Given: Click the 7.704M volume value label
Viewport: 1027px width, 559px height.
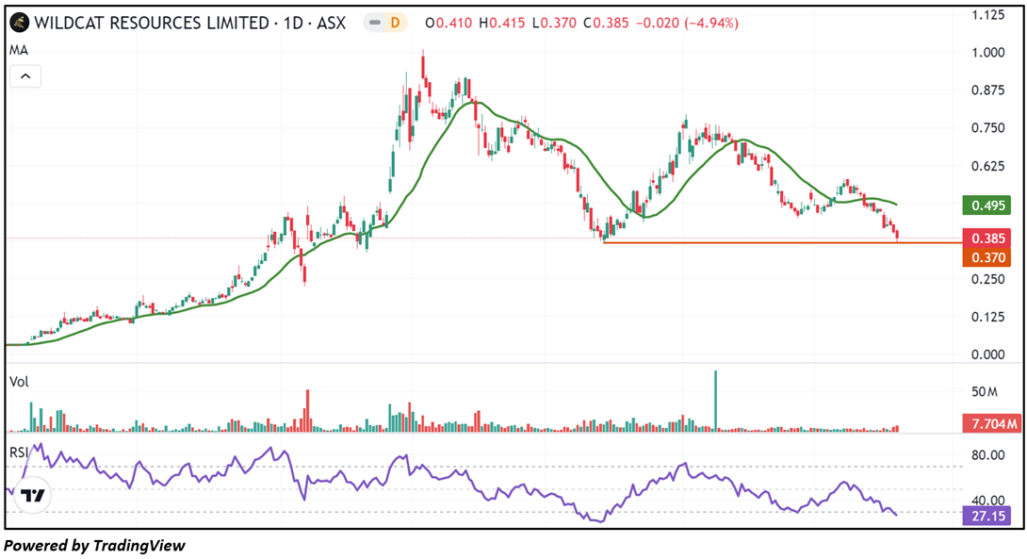Looking at the screenshot, I should (x=991, y=423).
